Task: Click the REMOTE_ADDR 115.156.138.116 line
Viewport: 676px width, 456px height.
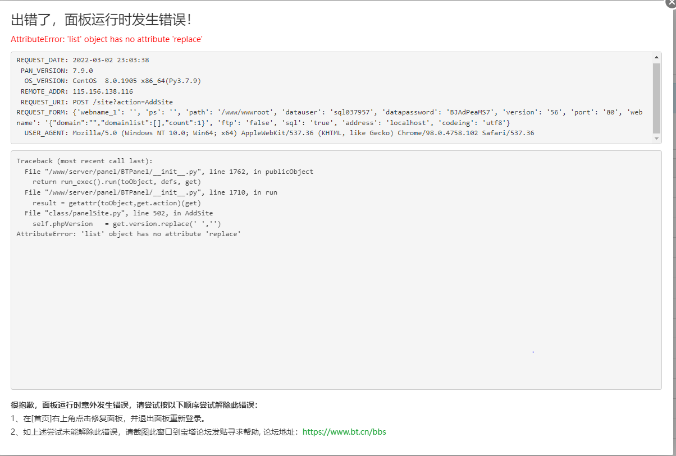Action: coord(76,91)
